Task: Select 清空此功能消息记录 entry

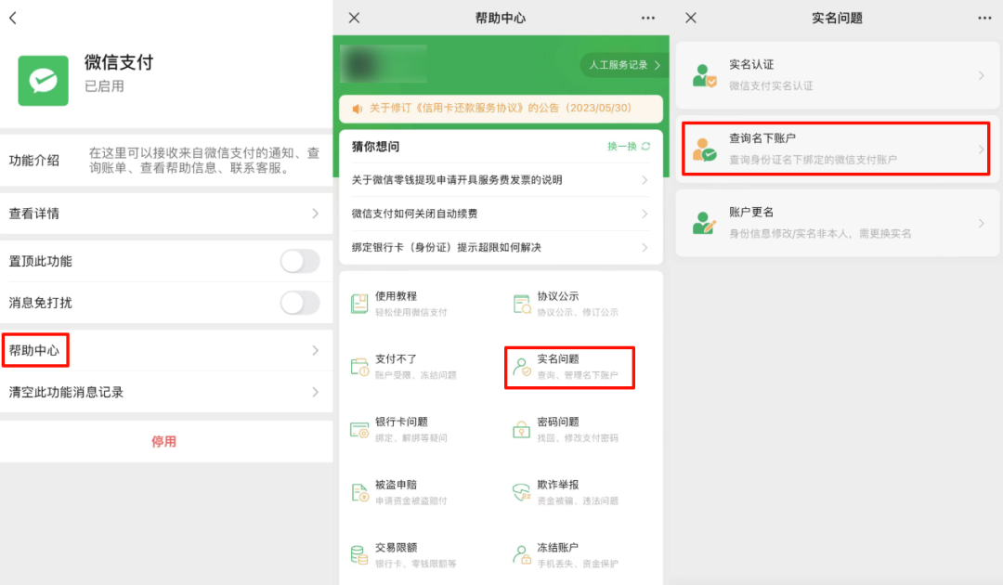Action: (x=166, y=392)
